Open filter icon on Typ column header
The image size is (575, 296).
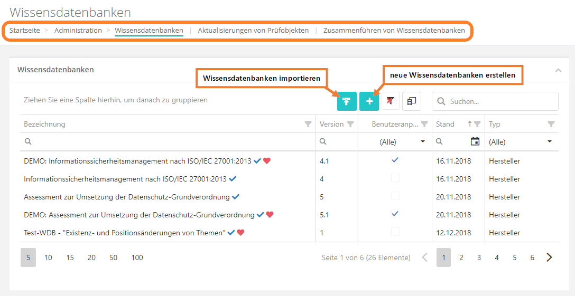click(551, 125)
